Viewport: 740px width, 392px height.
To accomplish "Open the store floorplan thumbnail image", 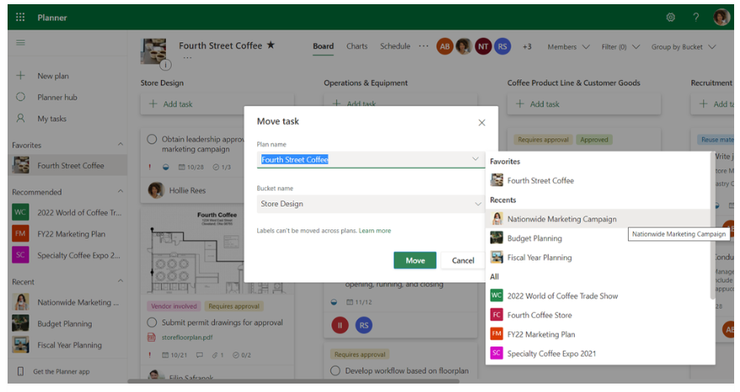I will (x=217, y=251).
